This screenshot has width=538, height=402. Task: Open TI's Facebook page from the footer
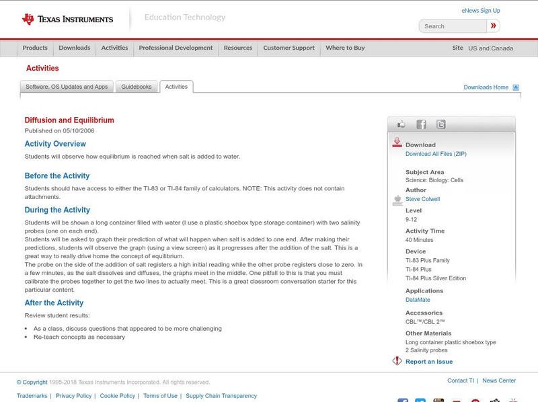coord(402,399)
